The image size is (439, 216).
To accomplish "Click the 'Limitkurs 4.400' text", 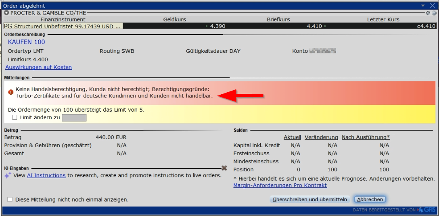I will click(28, 60).
